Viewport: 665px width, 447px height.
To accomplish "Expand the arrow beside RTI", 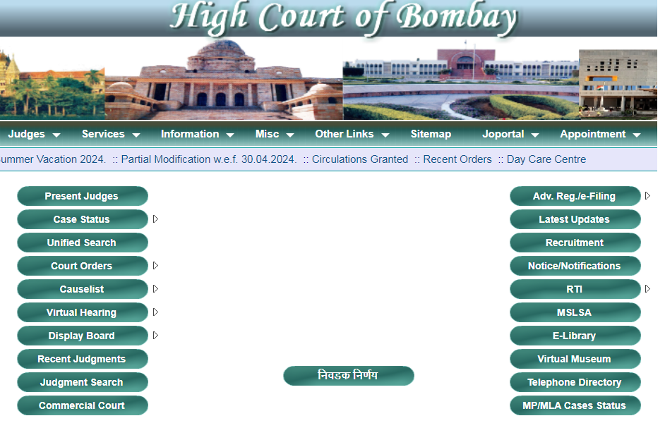I will click(647, 289).
